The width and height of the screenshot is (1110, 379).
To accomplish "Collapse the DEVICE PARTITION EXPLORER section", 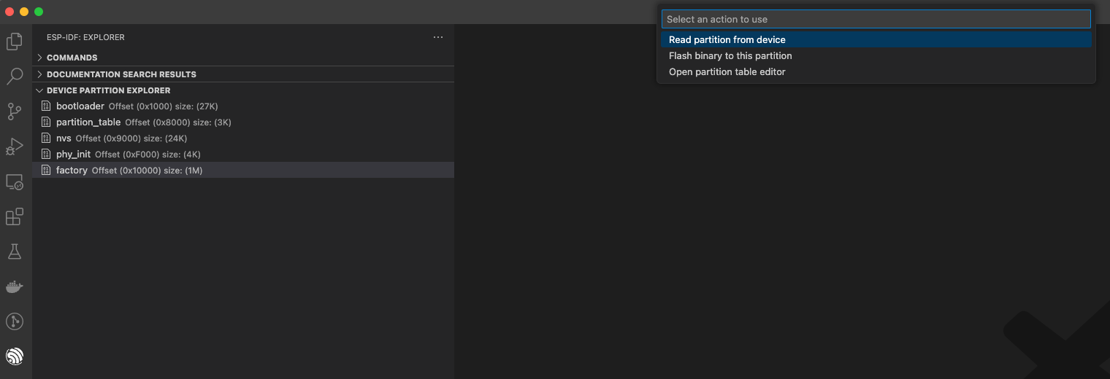I will tap(243, 90).
